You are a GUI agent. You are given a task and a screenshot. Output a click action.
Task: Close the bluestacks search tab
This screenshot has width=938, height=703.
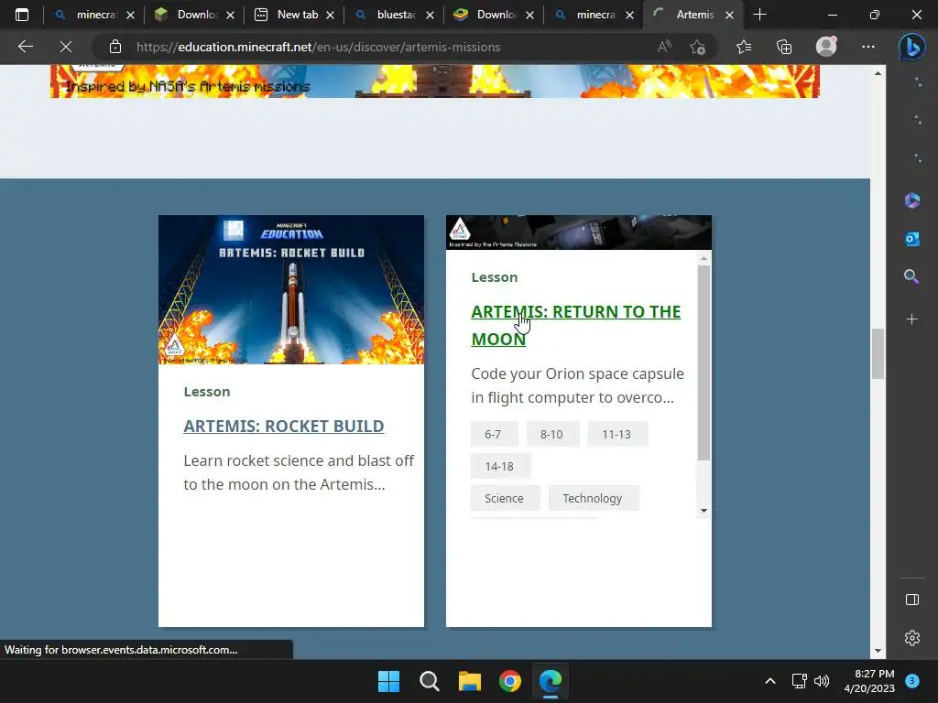pyautogui.click(x=431, y=15)
